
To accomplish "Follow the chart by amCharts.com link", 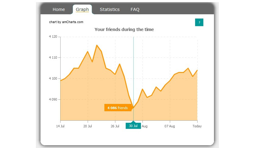I will (x=66, y=22).
